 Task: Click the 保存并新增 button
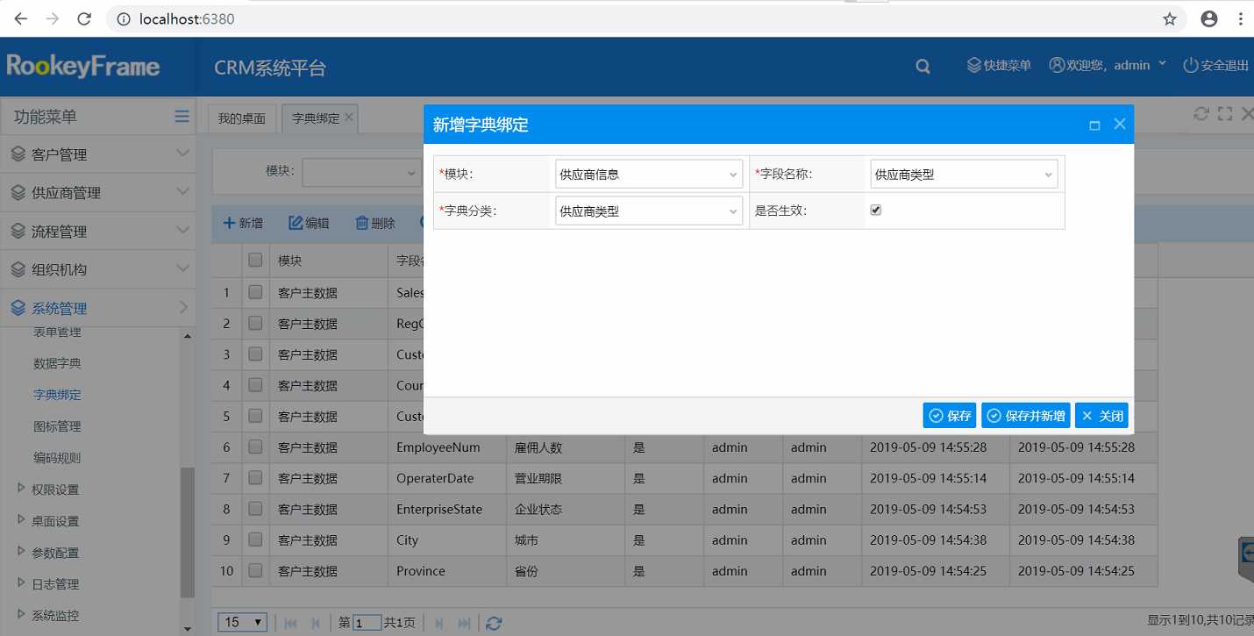pos(1026,416)
